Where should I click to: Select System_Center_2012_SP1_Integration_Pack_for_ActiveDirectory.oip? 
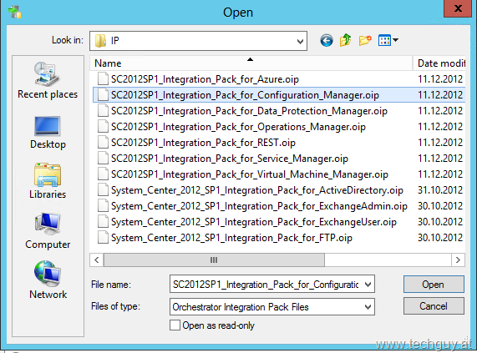click(x=257, y=190)
